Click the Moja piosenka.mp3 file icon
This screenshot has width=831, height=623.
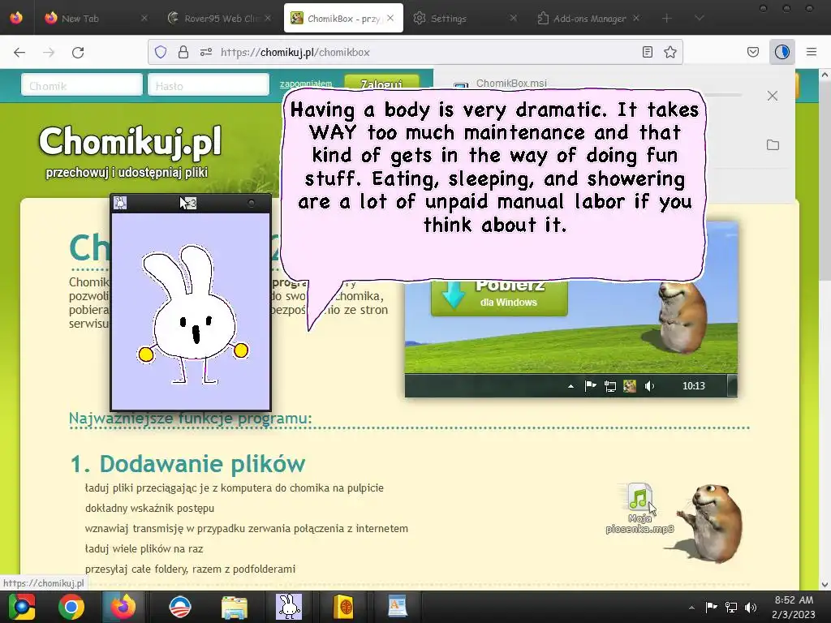click(x=639, y=508)
